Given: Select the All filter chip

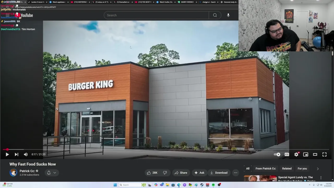Looking at the screenshot, I should click(248, 168).
